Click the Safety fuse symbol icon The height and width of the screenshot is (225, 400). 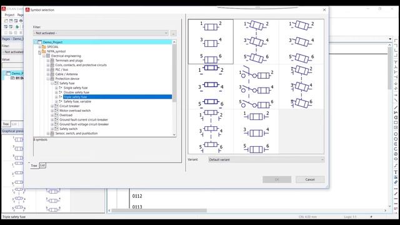[x=56, y=83]
